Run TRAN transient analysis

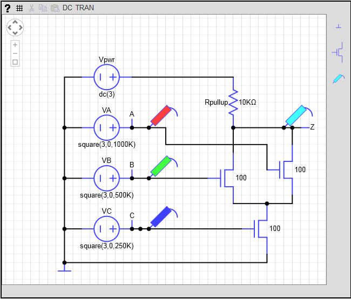pyautogui.click(x=85, y=8)
